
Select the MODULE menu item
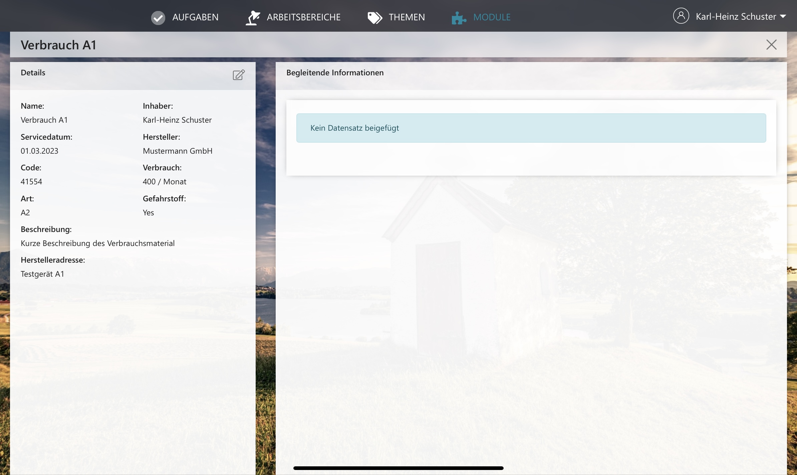point(492,17)
